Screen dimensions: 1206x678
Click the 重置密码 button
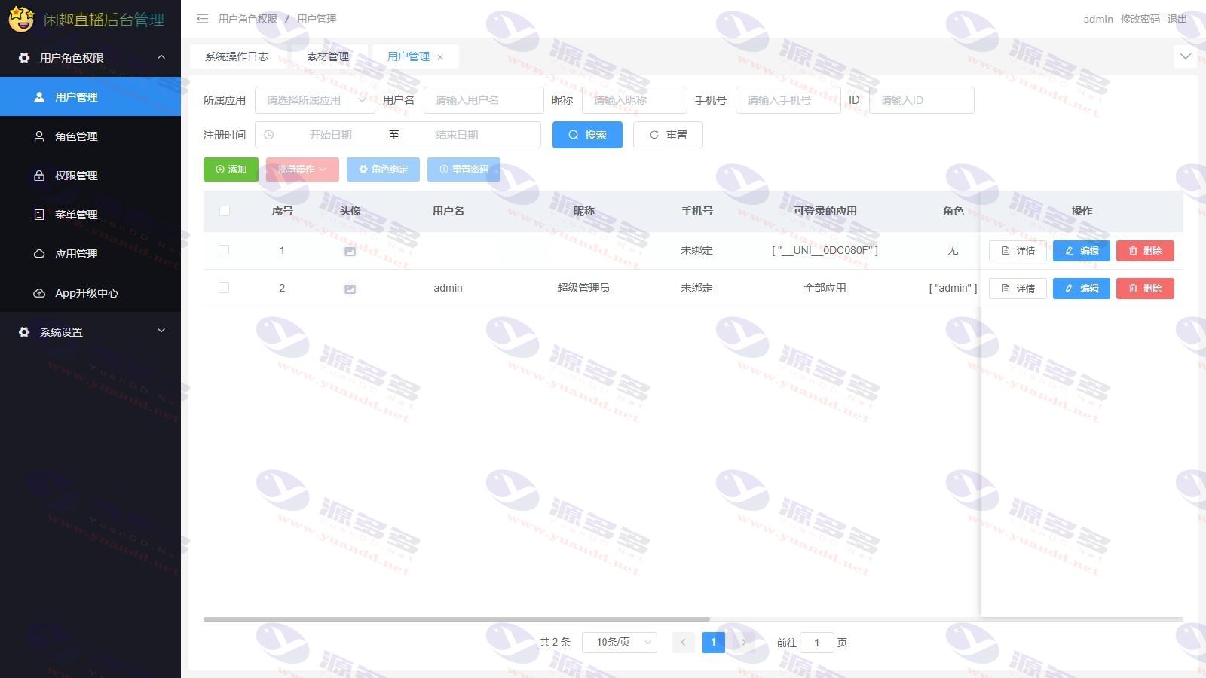[464, 169]
